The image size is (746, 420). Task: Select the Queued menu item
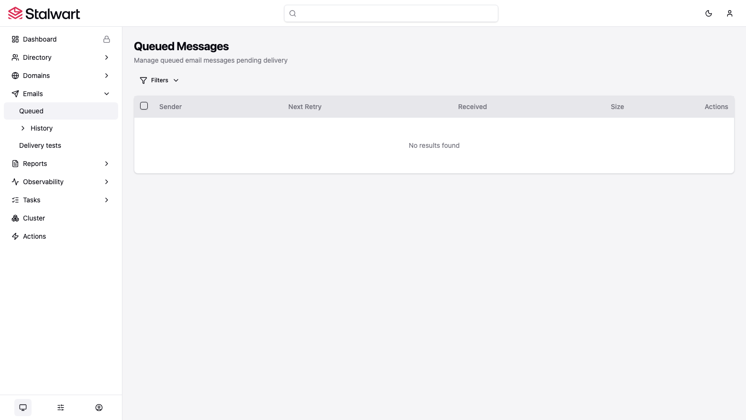(61, 111)
